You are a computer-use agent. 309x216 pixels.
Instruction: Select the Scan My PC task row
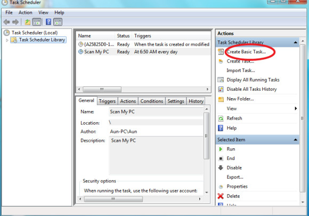pos(143,52)
